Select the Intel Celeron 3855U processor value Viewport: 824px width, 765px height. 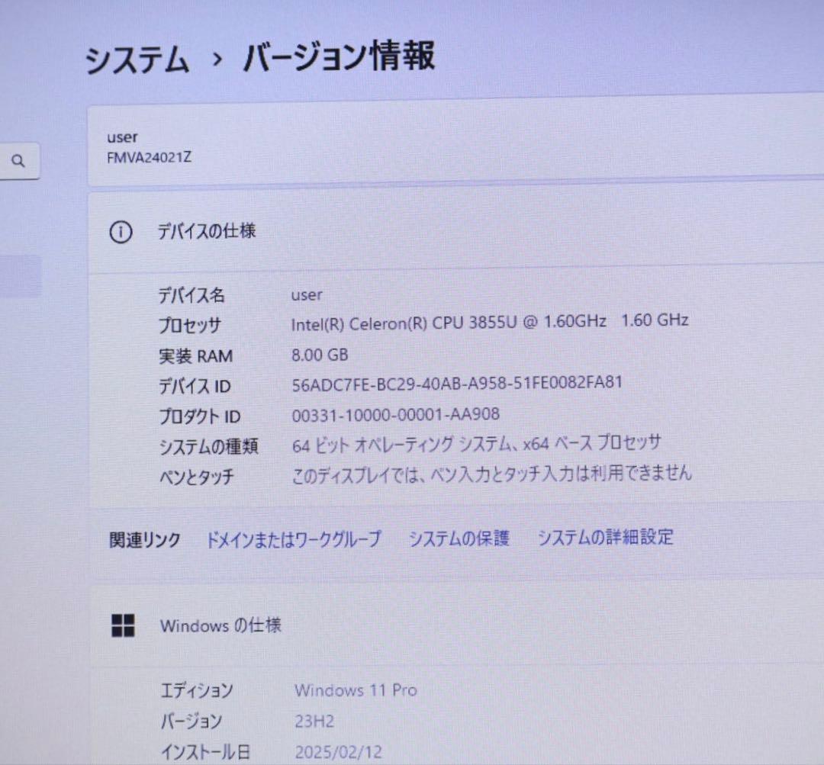pyautogui.click(x=489, y=322)
